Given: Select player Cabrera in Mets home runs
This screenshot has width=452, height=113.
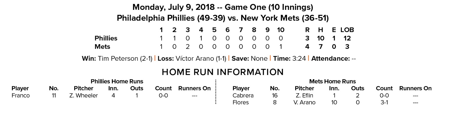Looking at the screenshot, I should click(x=243, y=96).
